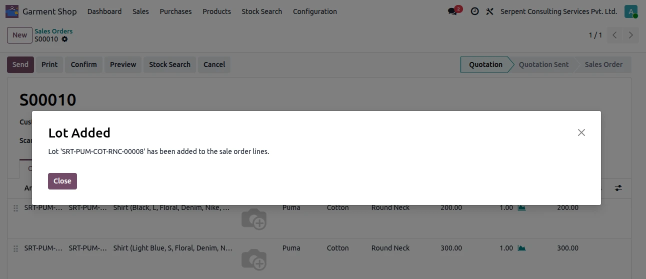The image size is (646, 279).
Task: Click the Close button in the dialog
Action: pos(62,181)
